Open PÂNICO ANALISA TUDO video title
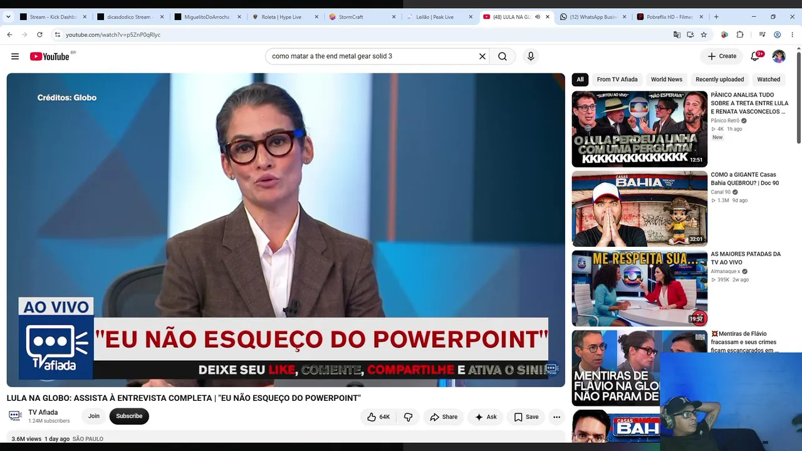Screen dimensions: 802x451 [749, 103]
